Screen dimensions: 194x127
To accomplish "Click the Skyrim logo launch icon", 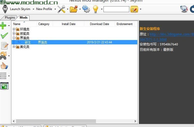I will 5,9.
